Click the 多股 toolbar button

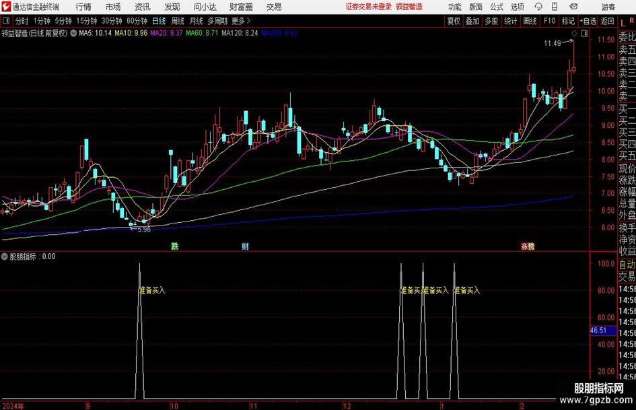(491, 21)
